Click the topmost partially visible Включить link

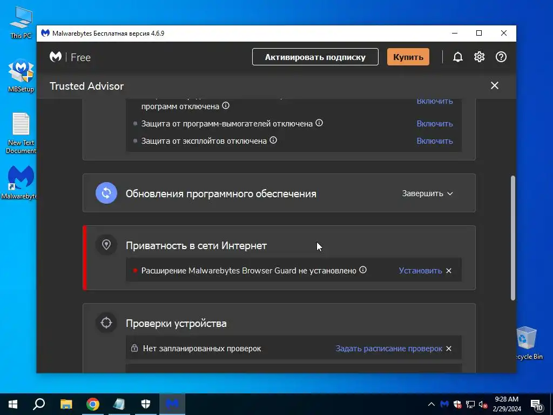tap(435, 102)
